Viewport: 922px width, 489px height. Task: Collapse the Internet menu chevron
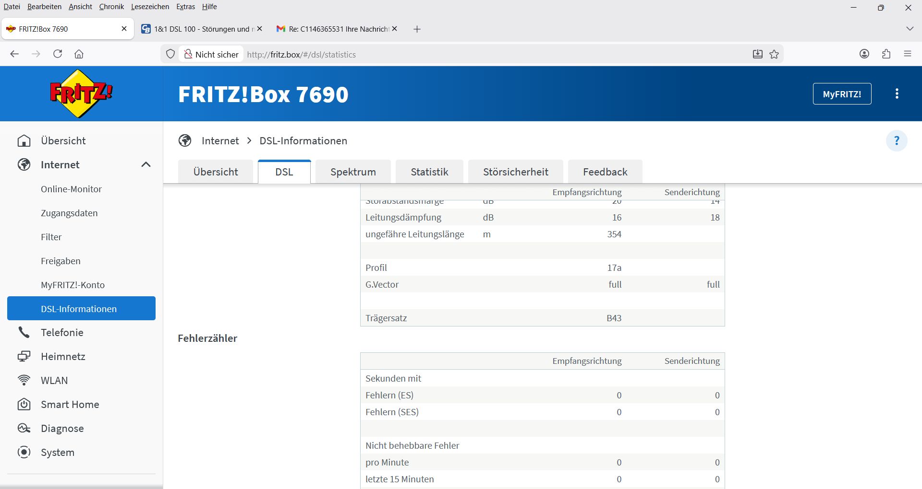(x=146, y=165)
